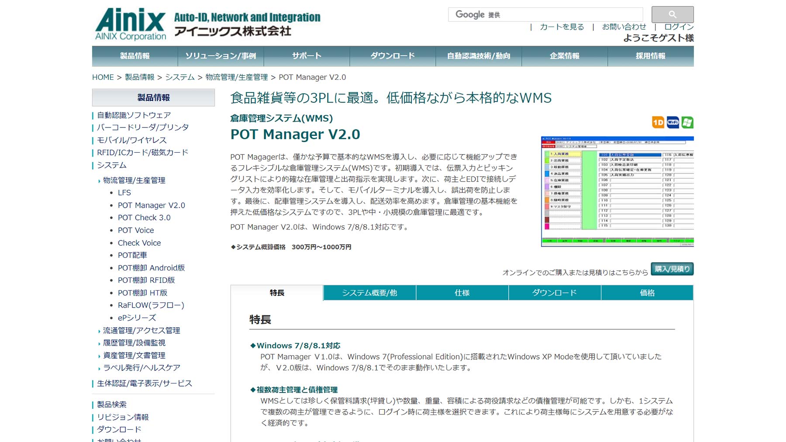This screenshot has height=442, width=786.
Task: Click the 購入/見積り button
Action: click(x=672, y=269)
